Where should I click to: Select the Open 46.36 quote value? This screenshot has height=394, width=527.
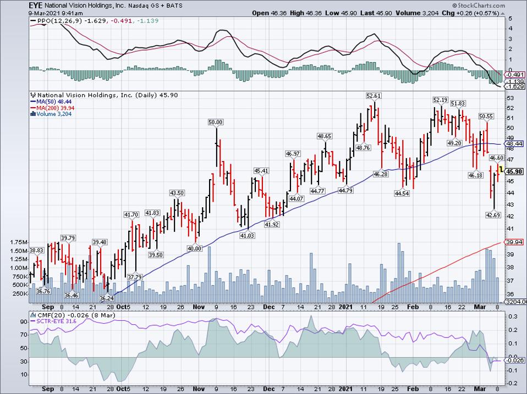click(270, 13)
